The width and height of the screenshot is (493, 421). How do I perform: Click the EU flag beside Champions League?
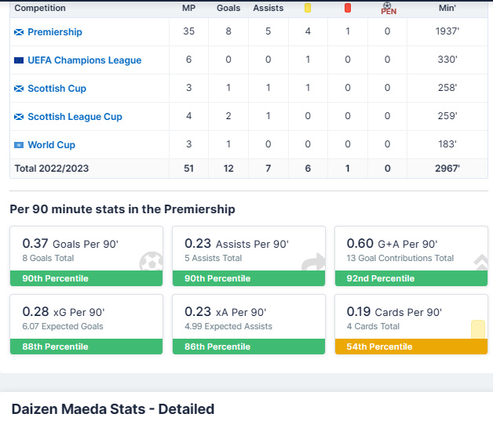19,60
